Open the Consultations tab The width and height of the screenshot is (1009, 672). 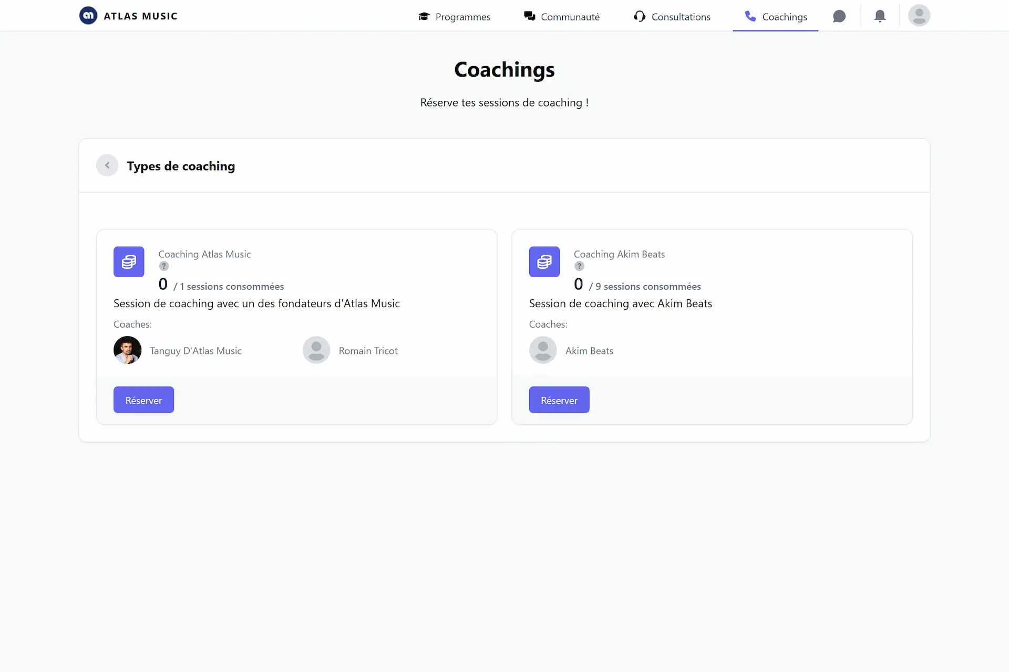pos(672,17)
